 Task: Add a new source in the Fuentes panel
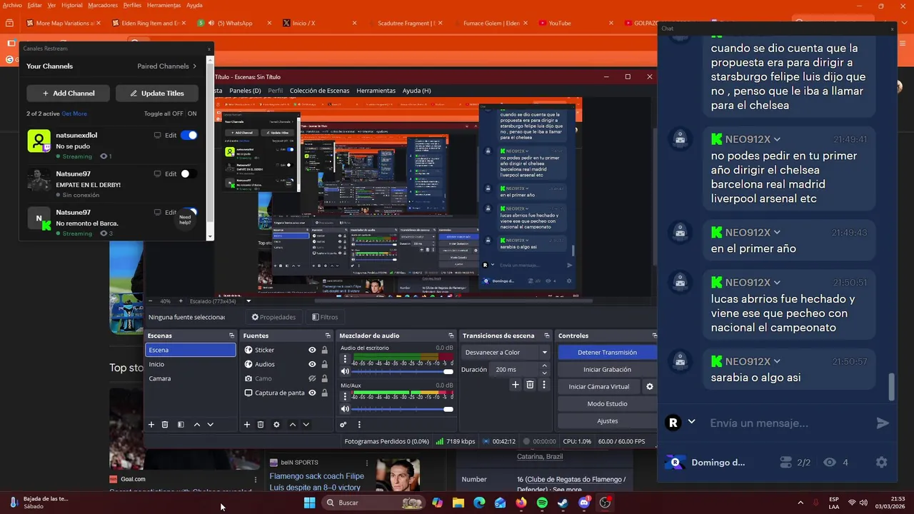coord(247,425)
